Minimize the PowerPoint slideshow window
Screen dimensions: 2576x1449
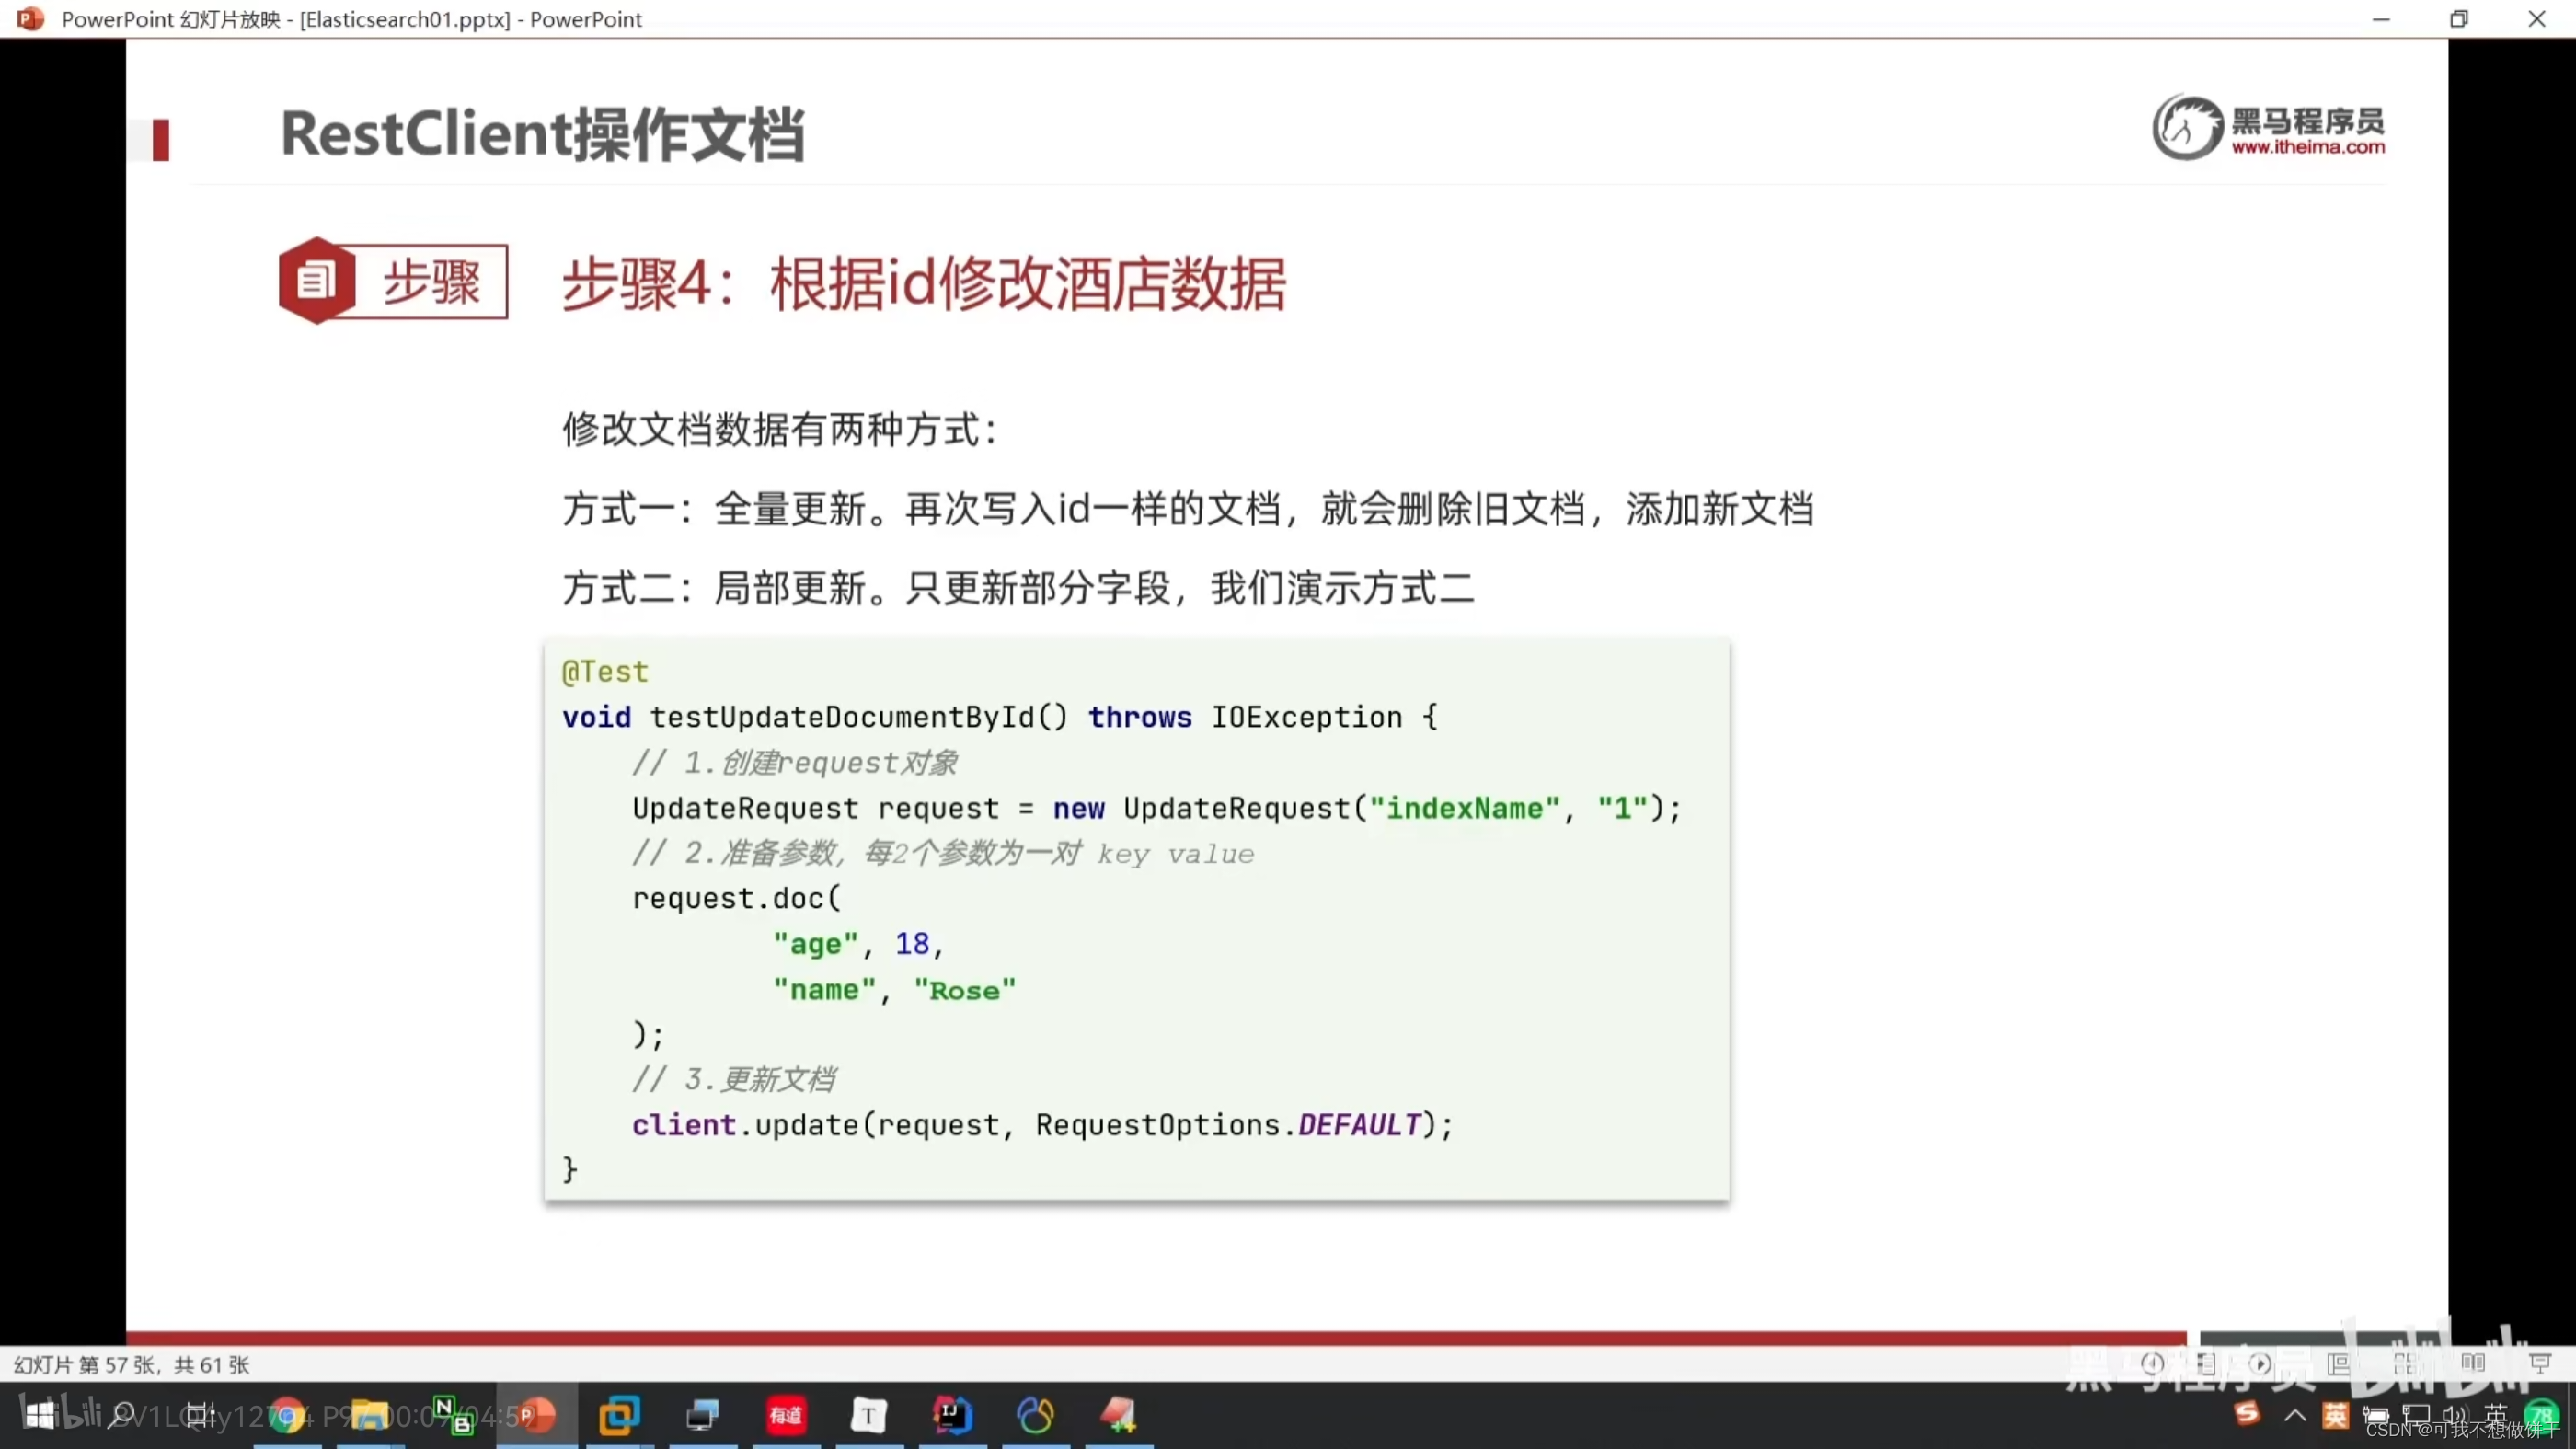tap(2381, 19)
